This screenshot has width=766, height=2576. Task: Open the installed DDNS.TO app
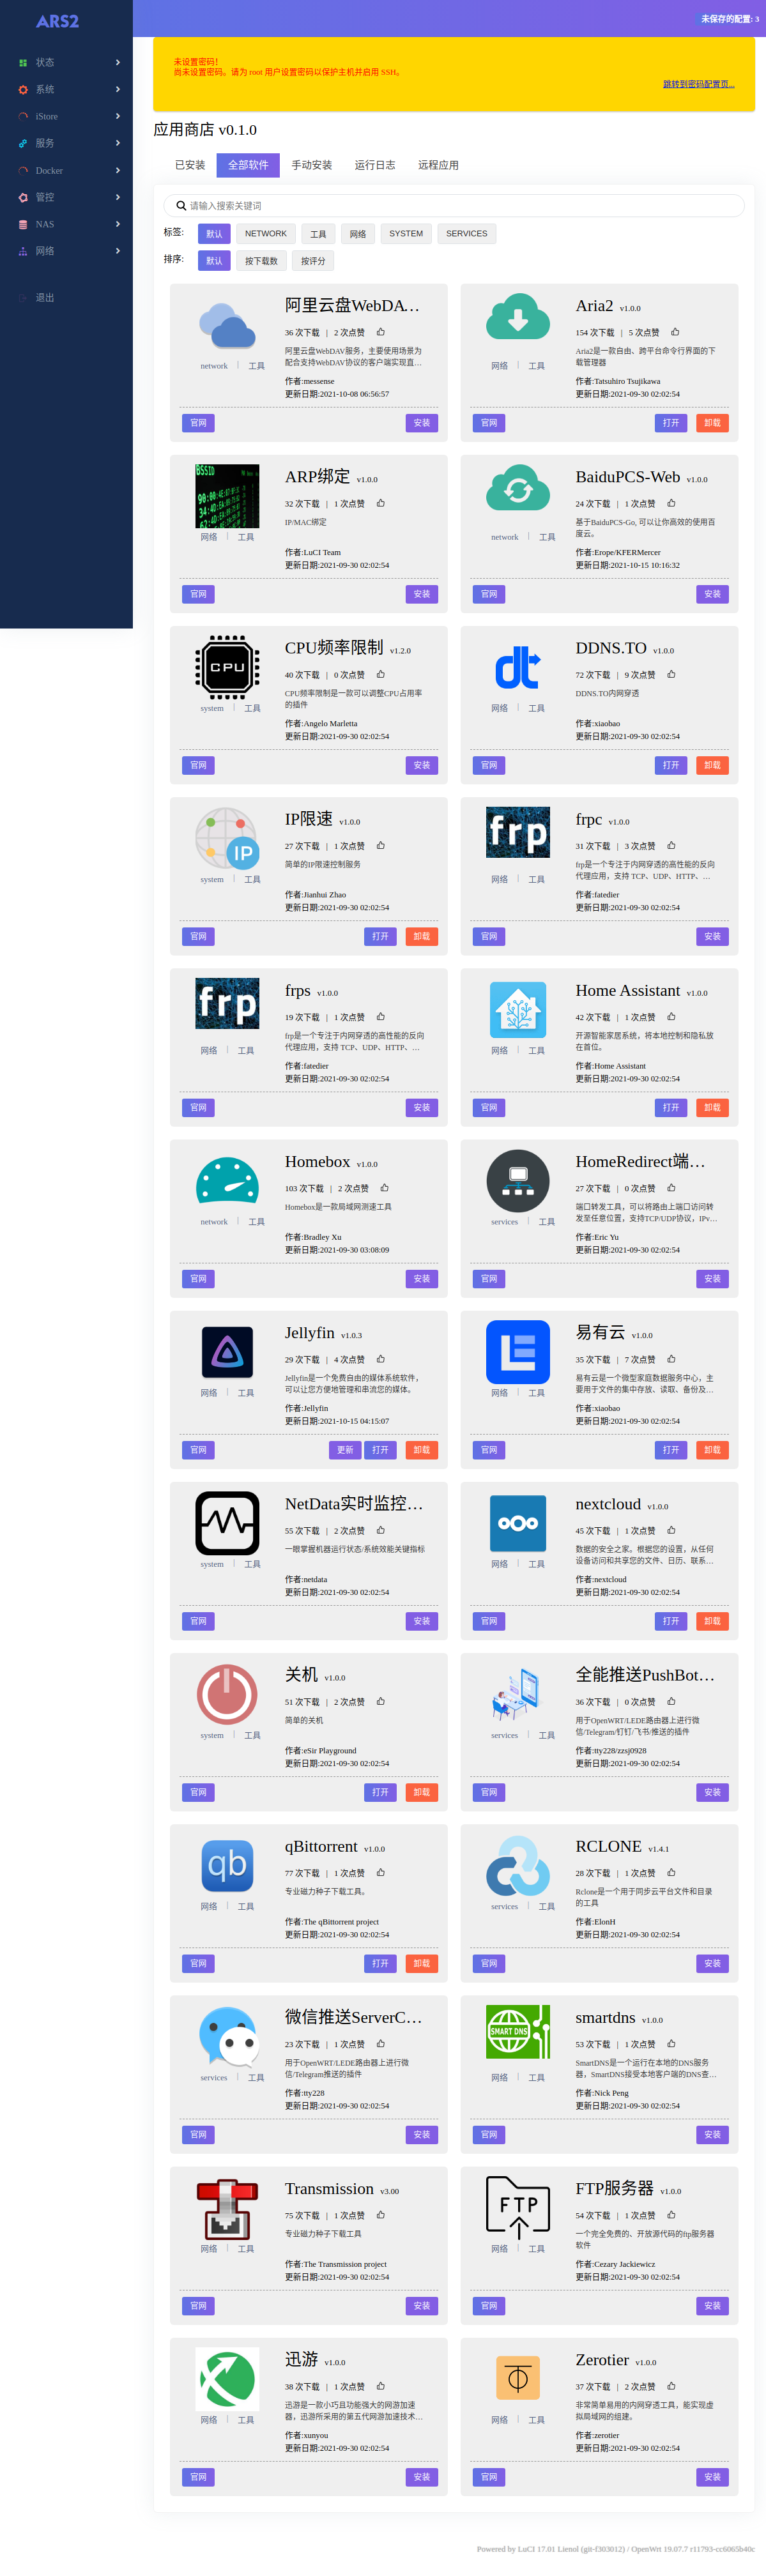pos(671,765)
